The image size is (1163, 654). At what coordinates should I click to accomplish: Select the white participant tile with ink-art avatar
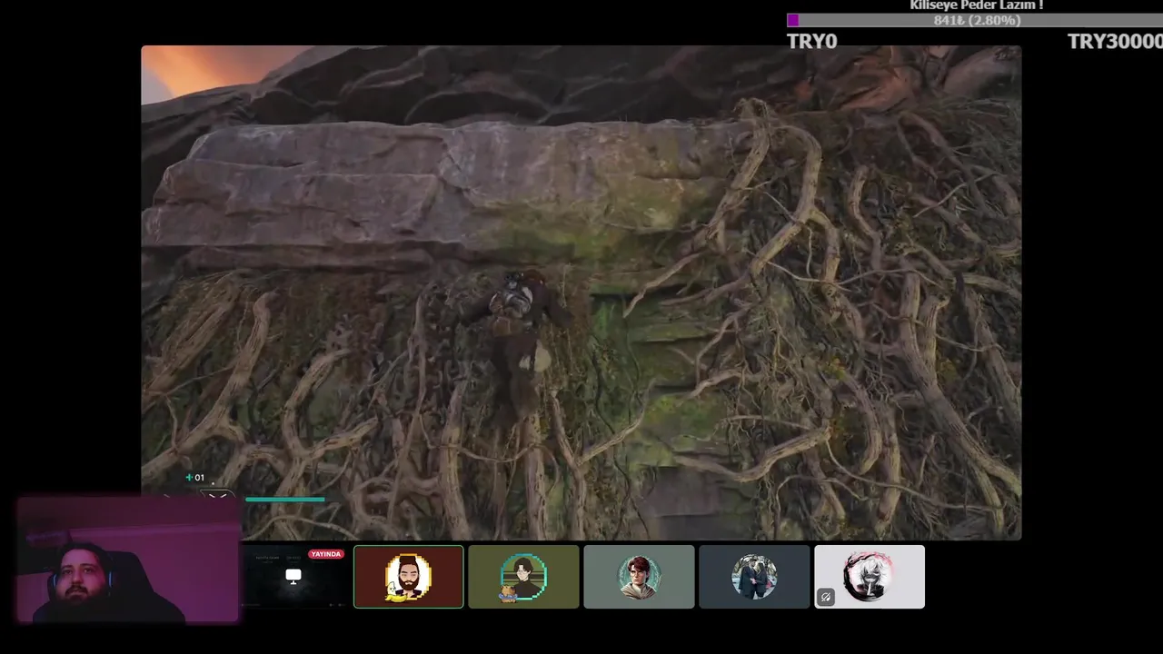pos(870,577)
